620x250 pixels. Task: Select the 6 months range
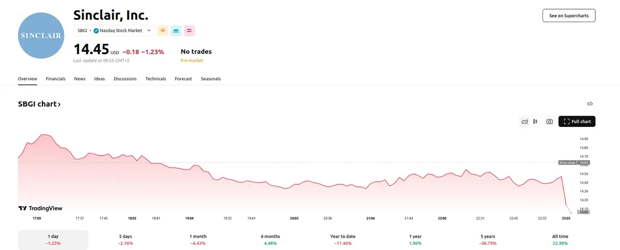point(270,240)
